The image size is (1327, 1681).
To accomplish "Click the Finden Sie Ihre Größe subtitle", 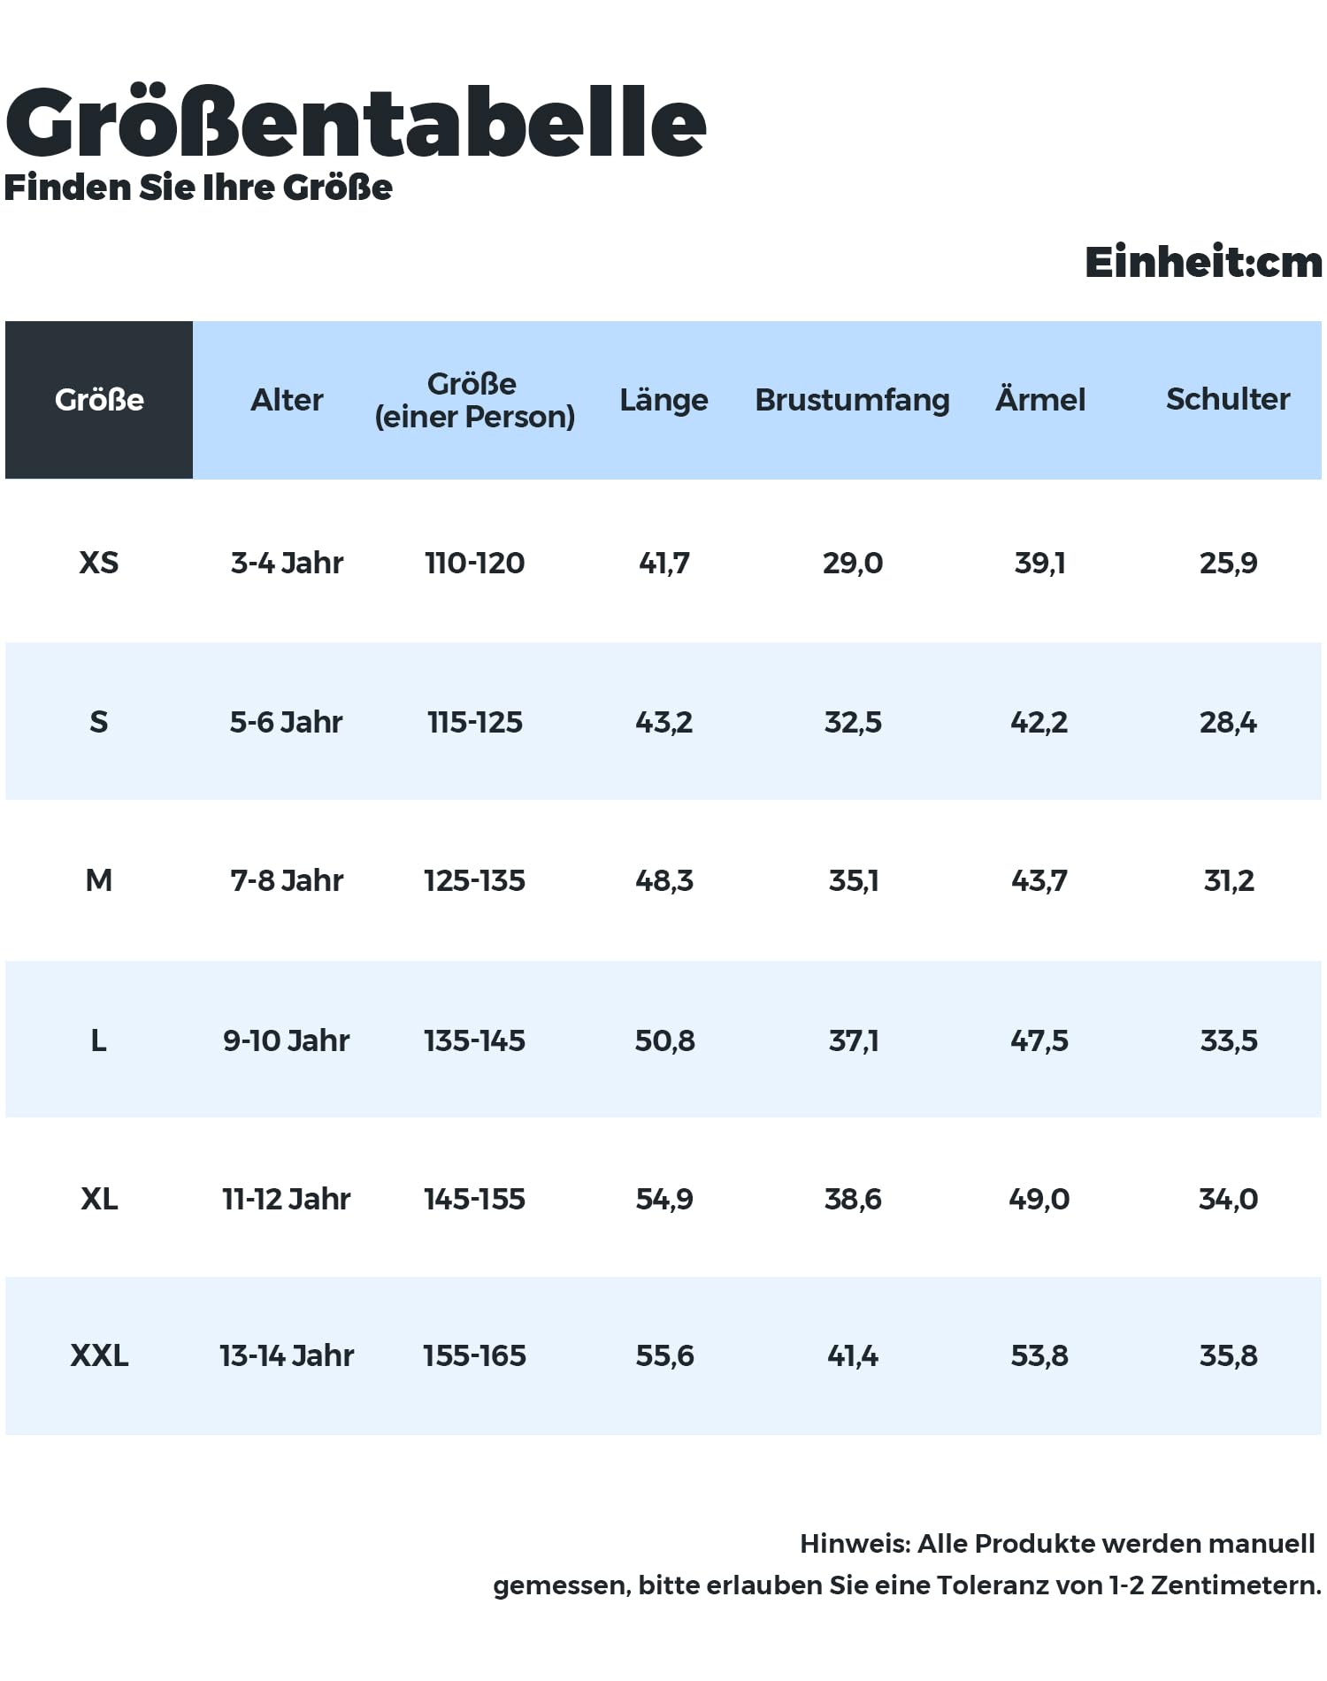I will (x=198, y=188).
